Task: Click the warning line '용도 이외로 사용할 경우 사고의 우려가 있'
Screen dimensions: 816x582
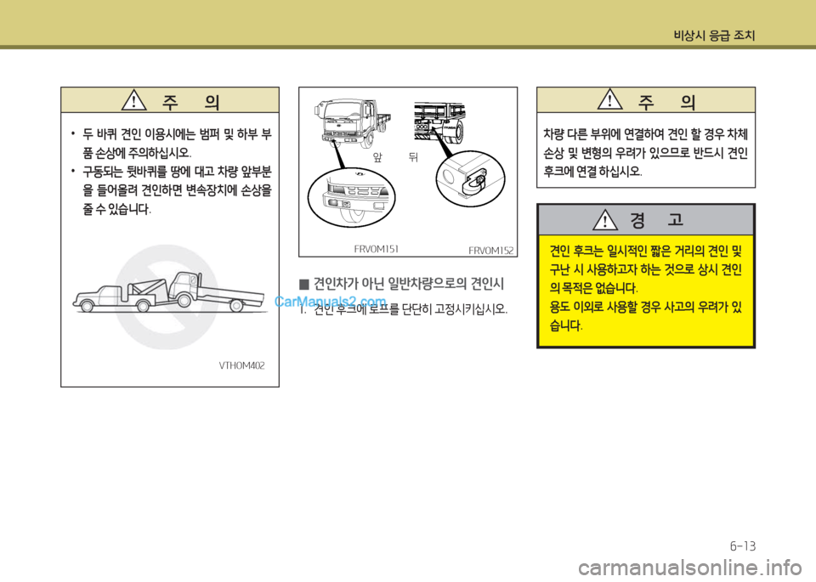Action: coord(646,308)
